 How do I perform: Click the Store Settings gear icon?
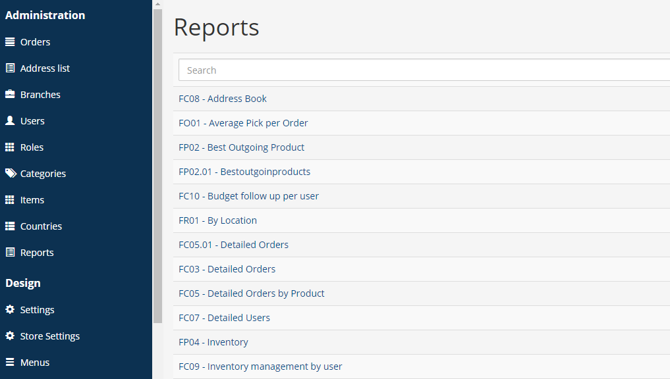tap(10, 336)
